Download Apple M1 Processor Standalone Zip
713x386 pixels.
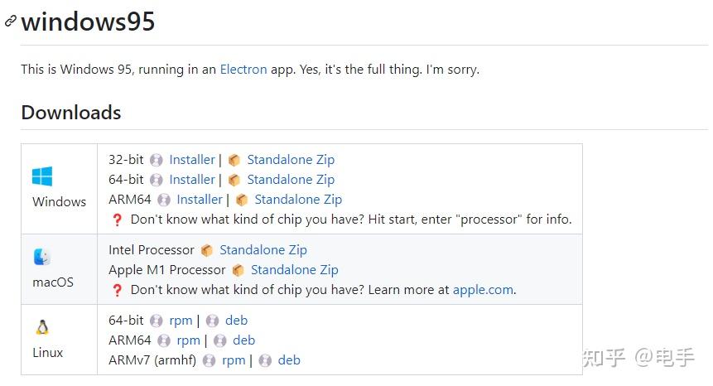[294, 270]
